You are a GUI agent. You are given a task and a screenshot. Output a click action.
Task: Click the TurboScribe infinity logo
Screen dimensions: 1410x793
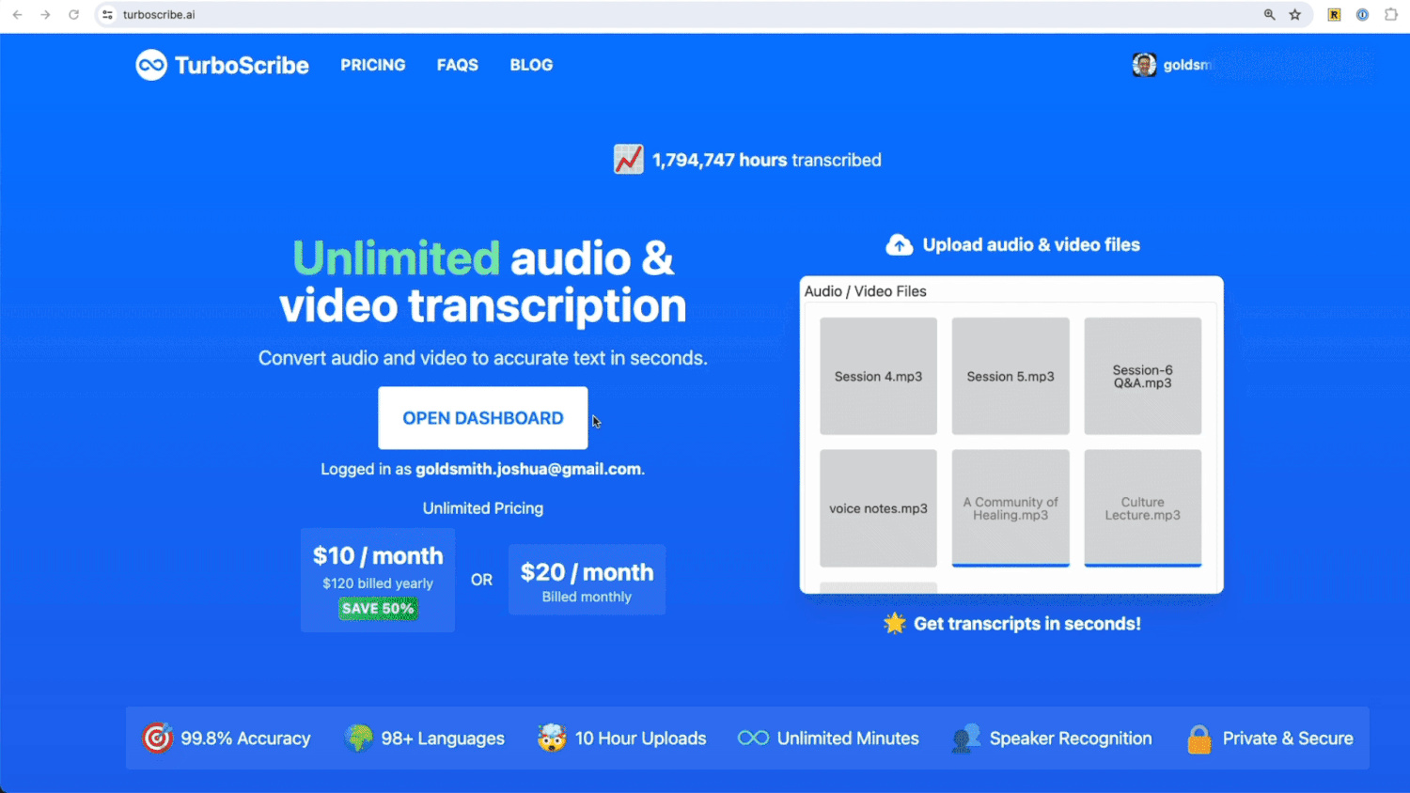click(151, 64)
